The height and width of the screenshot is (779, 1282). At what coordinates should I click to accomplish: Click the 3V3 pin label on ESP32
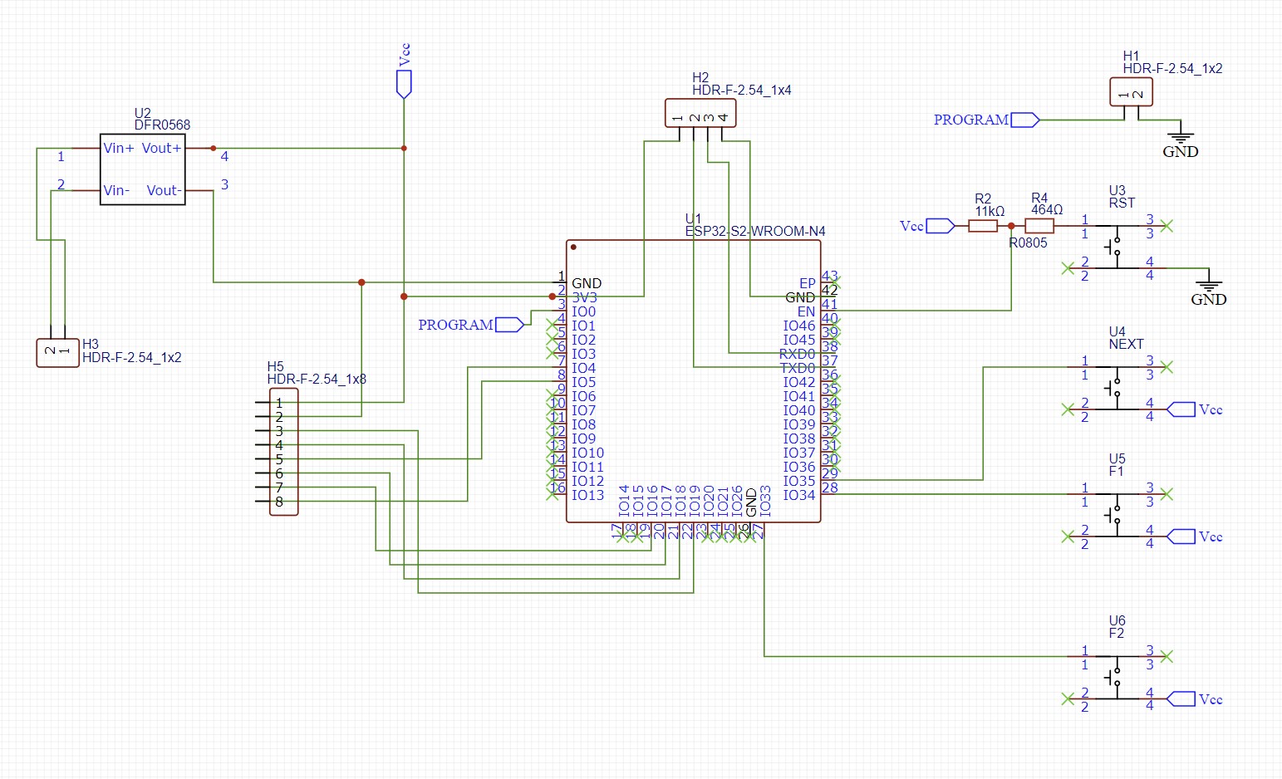tap(584, 297)
